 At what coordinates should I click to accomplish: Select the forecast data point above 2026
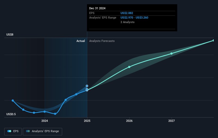tap(129, 67)
